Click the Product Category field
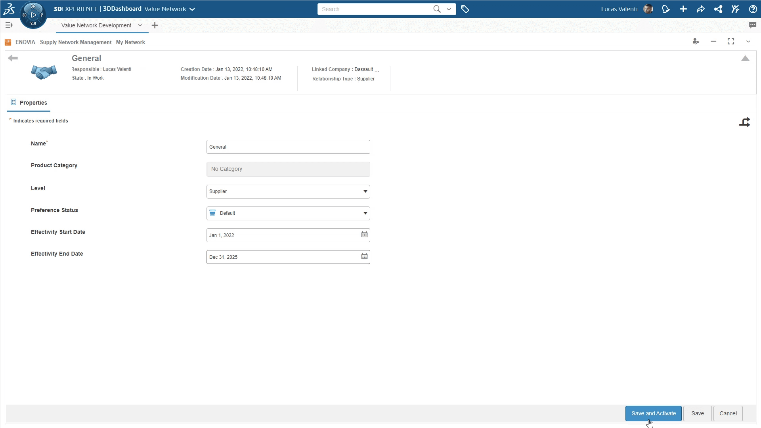This screenshot has width=761, height=428. click(288, 169)
